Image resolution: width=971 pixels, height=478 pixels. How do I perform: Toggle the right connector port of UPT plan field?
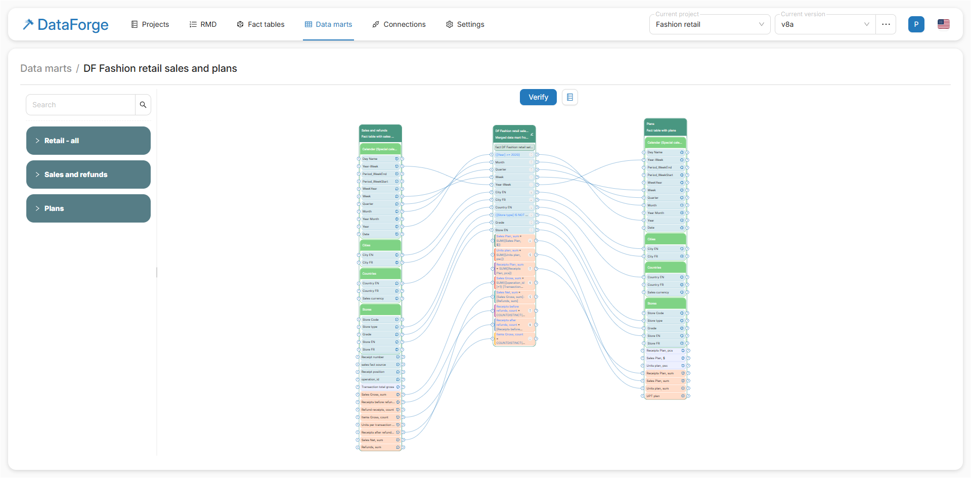click(688, 396)
